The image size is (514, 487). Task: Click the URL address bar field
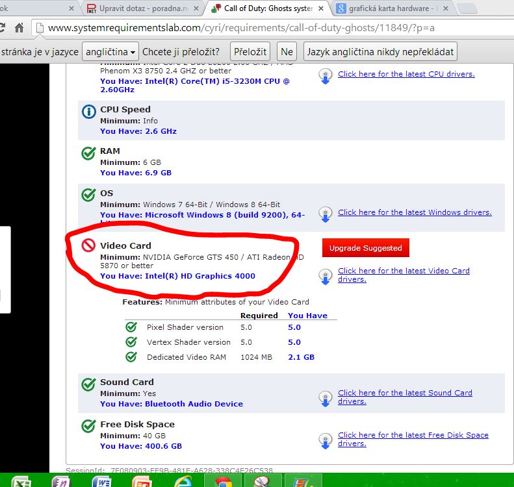pyautogui.click(x=272, y=28)
